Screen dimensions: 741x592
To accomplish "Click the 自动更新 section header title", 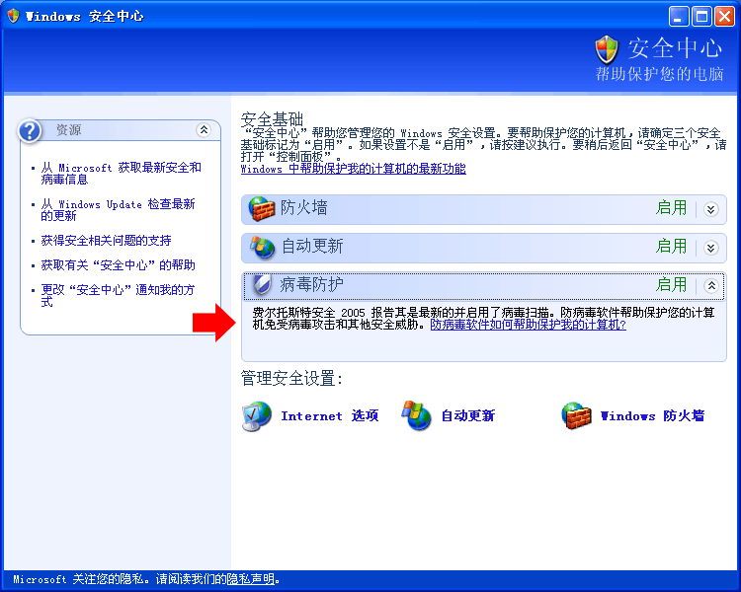I will click(x=312, y=246).
